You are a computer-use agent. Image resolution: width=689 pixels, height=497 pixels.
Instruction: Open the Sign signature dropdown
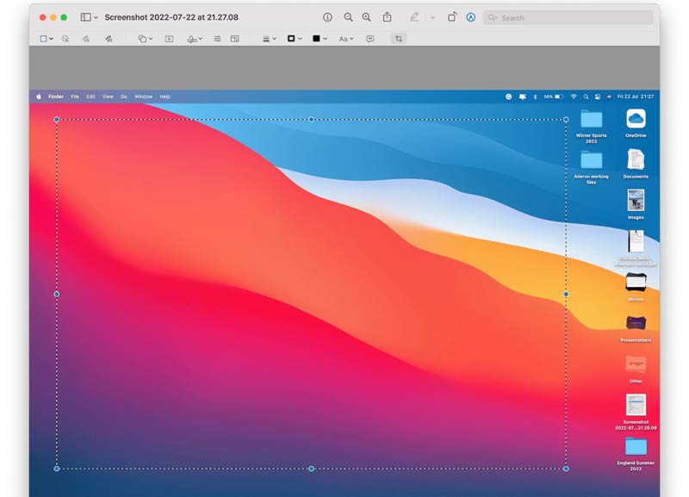coord(195,39)
